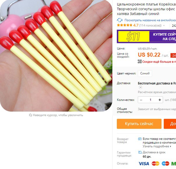This screenshot has height=169, width=176.
Task: Click the on-time delivery guarantee icon
Action: tap(140, 152)
